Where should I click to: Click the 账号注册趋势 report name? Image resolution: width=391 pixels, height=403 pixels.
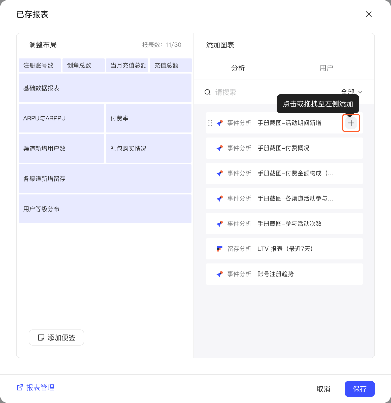276,274
